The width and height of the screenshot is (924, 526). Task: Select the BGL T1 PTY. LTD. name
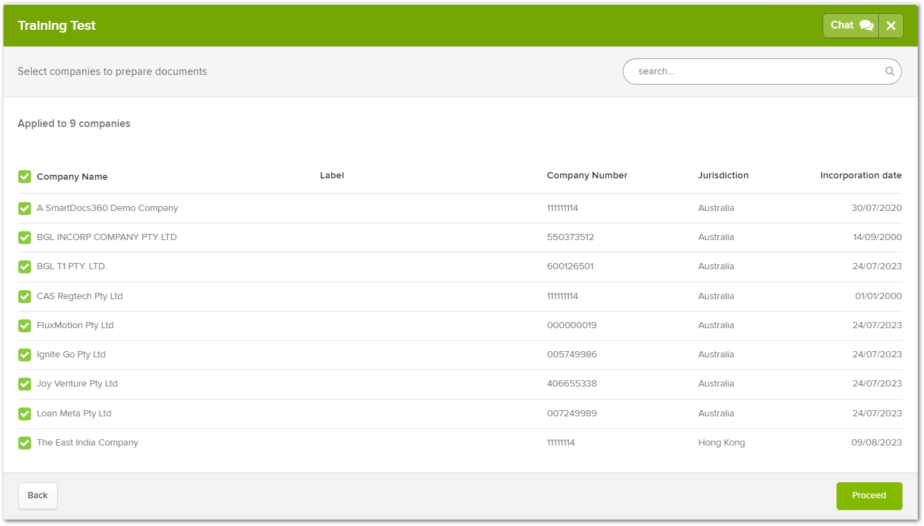(72, 266)
